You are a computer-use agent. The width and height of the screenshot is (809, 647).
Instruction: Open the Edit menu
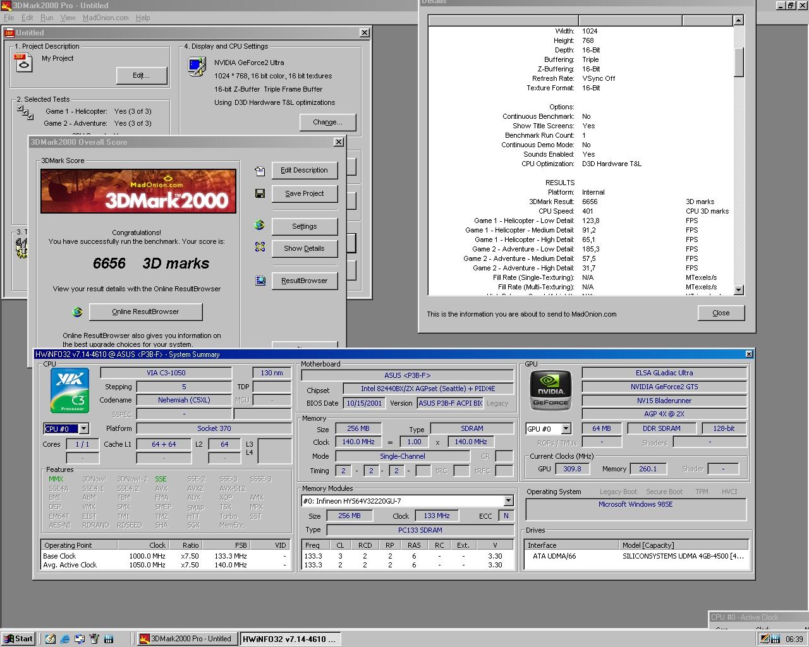[x=27, y=18]
